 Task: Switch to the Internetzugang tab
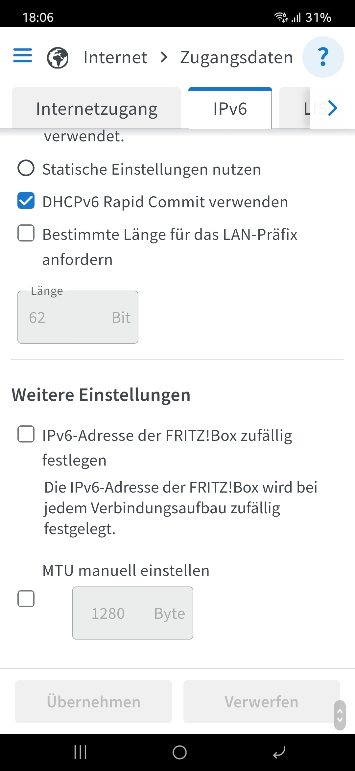pyautogui.click(x=97, y=108)
